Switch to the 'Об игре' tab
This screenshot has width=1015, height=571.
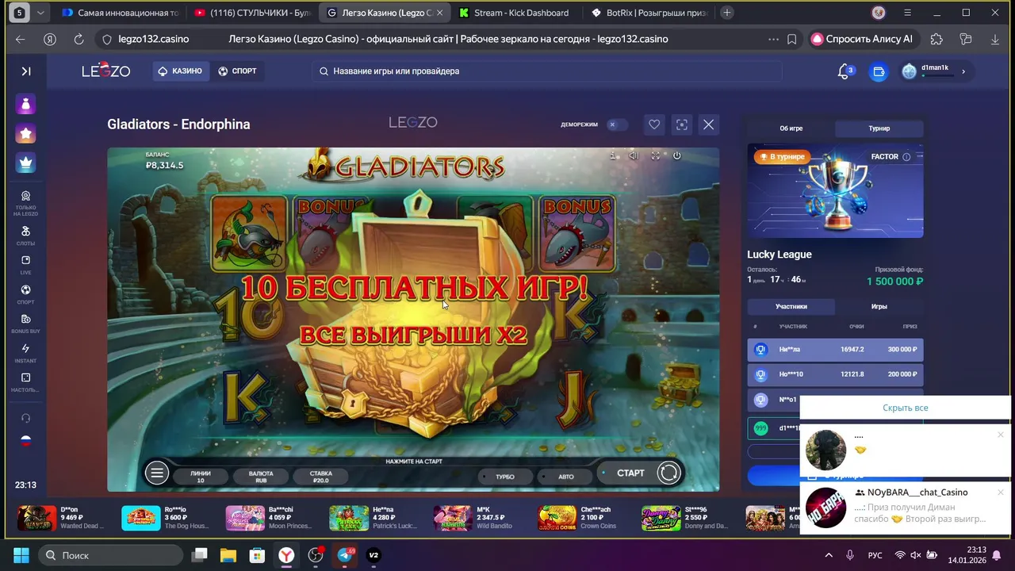pyautogui.click(x=791, y=128)
